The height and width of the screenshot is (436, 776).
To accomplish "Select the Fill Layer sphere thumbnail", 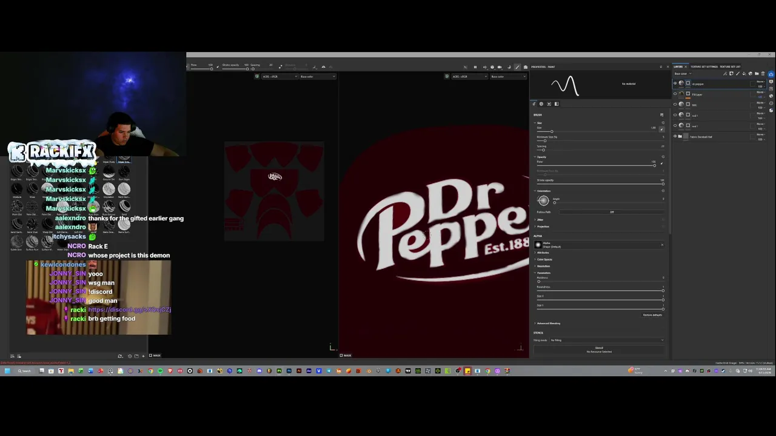I will [681, 93].
